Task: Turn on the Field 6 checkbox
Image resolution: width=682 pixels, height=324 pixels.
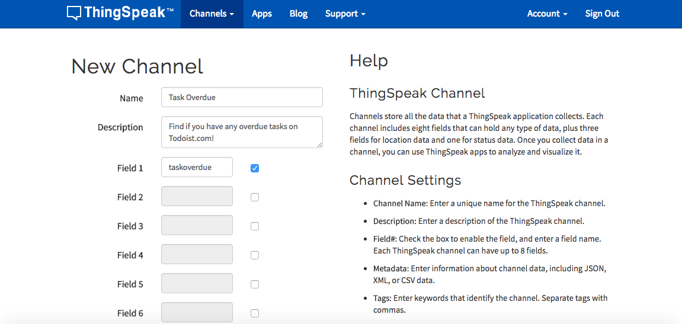Action: 255,313
